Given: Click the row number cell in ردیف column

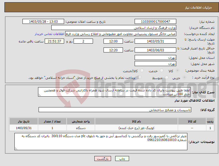Looking at the screenshot, I should click(210, 128).
